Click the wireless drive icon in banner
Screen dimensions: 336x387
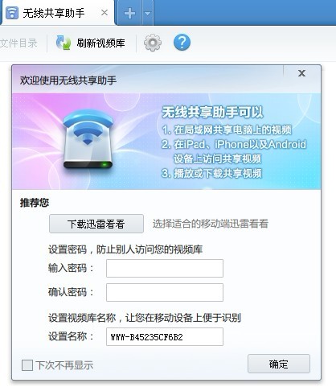point(88,139)
